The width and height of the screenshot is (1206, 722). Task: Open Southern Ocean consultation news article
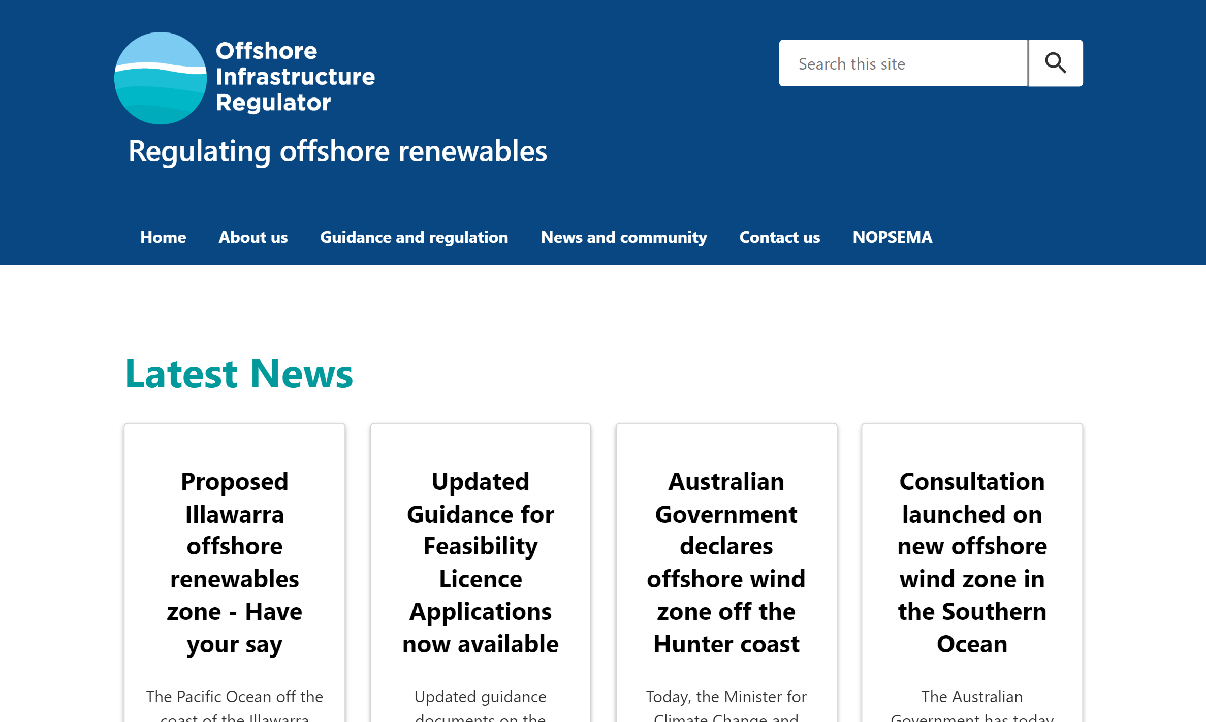tap(971, 563)
